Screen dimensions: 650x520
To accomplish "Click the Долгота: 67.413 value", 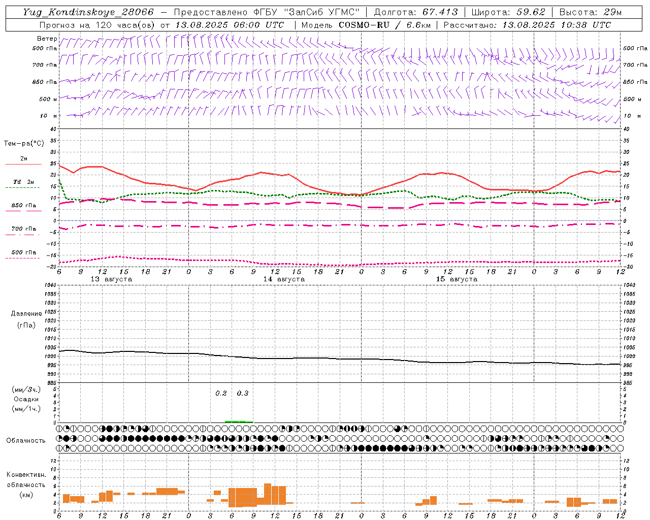I will [x=416, y=12].
